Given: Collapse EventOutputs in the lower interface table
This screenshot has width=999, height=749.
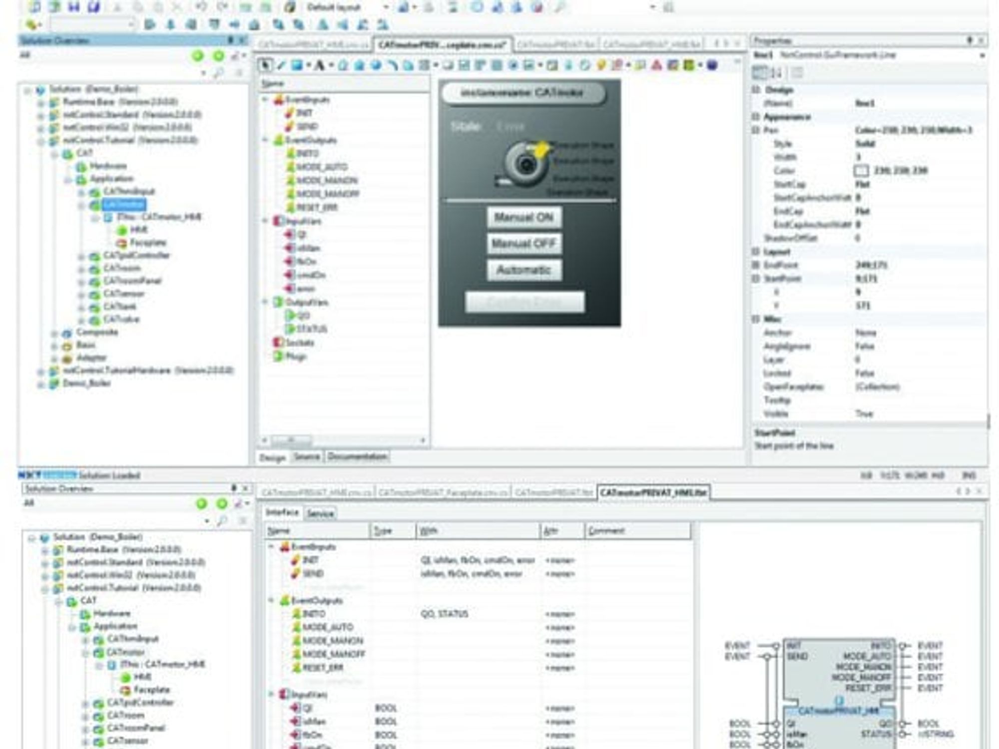Looking at the screenshot, I should pos(271,600).
